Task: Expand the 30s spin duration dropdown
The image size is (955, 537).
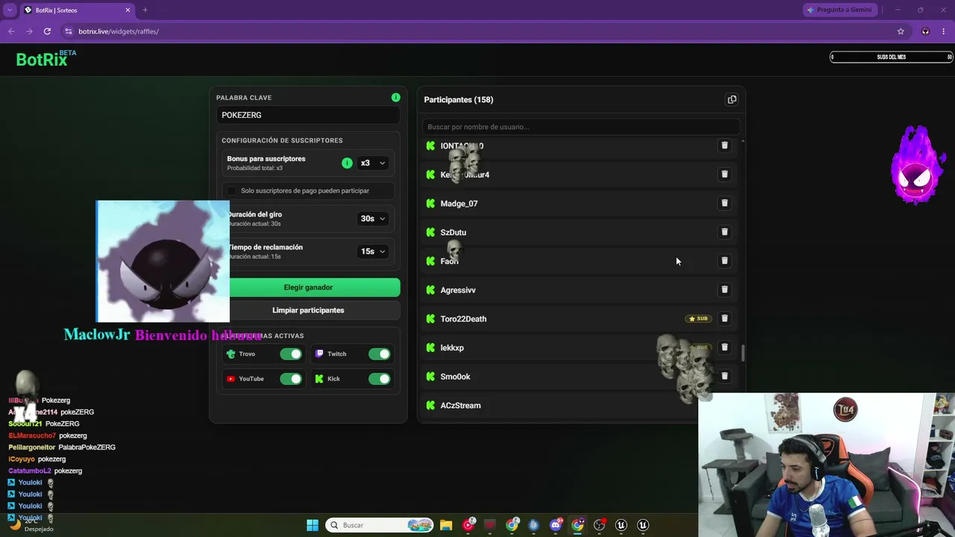Action: coord(372,219)
